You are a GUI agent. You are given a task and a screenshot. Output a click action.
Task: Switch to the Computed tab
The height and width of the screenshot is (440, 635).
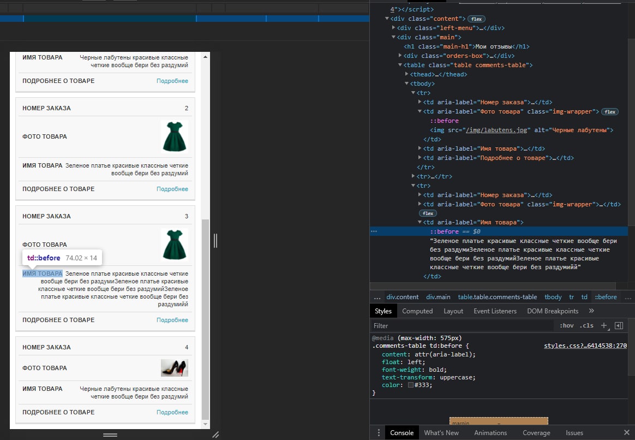tap(417, 311)
